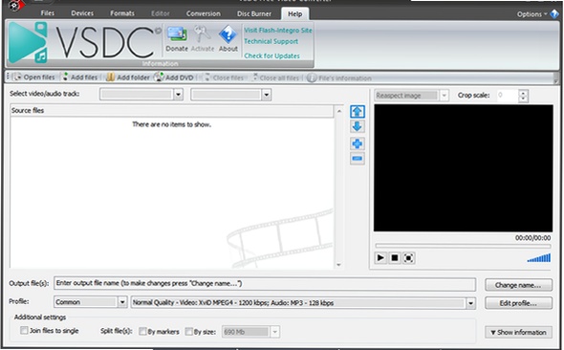Click the Donate icon
The height and width of the screenshot is (350, 564).
click(x=177, y=34)
